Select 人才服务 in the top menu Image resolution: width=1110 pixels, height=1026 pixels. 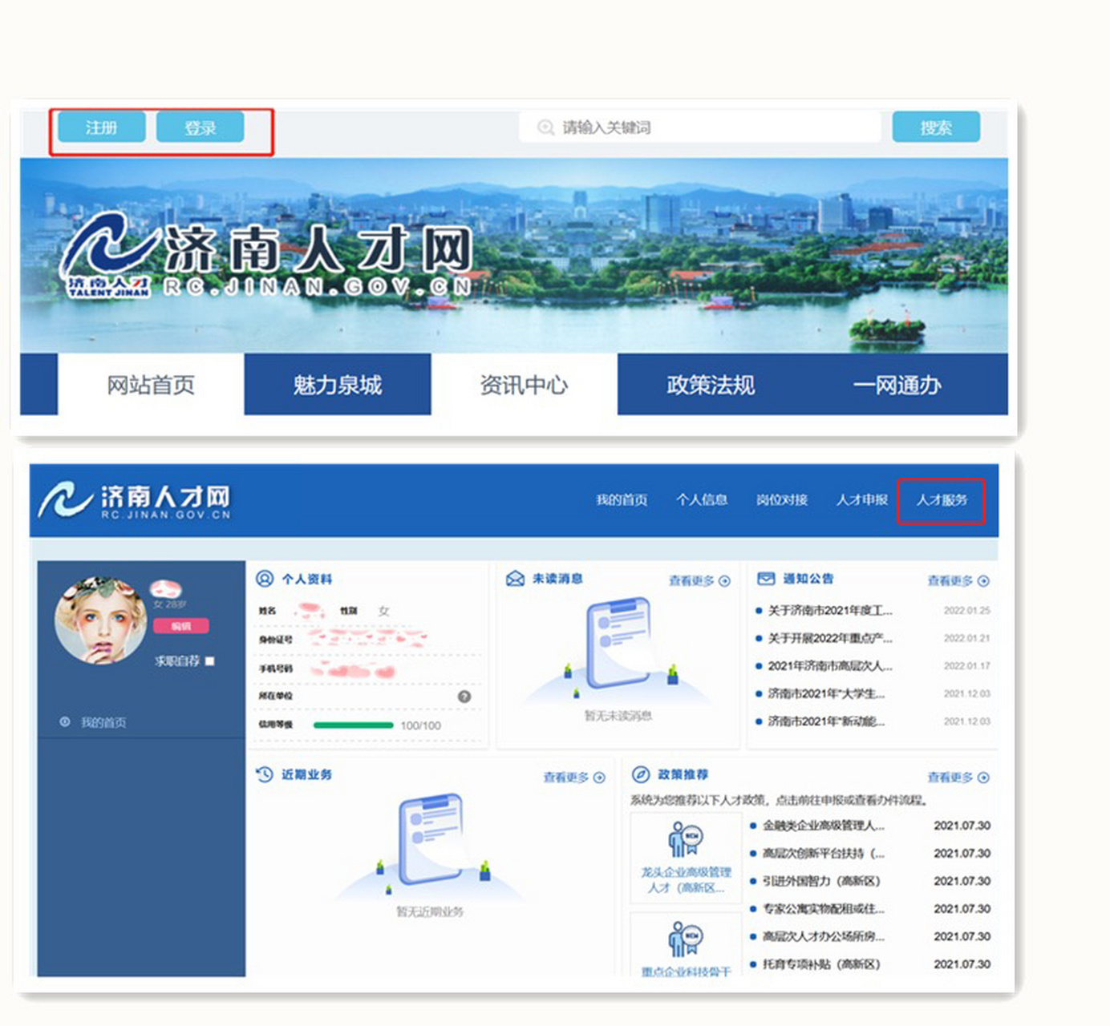[942, 500]
